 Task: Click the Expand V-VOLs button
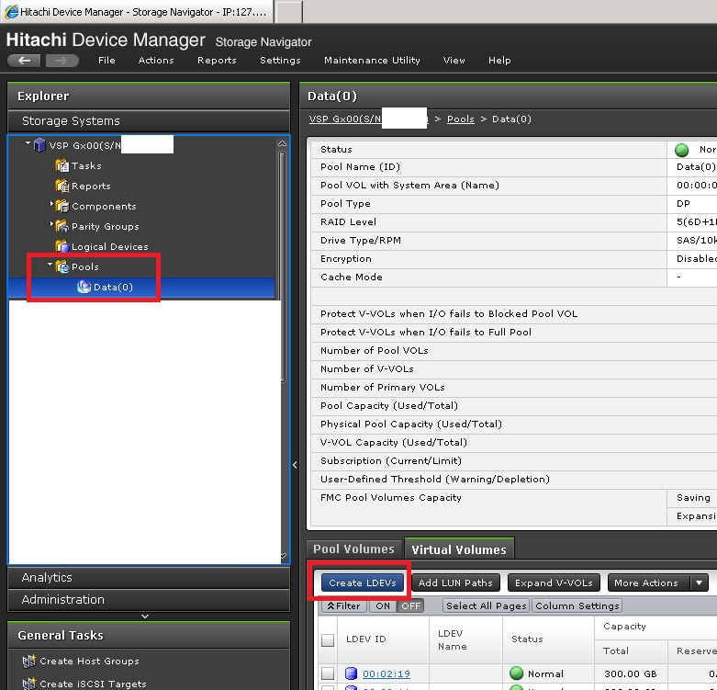(x=554, y=583)
